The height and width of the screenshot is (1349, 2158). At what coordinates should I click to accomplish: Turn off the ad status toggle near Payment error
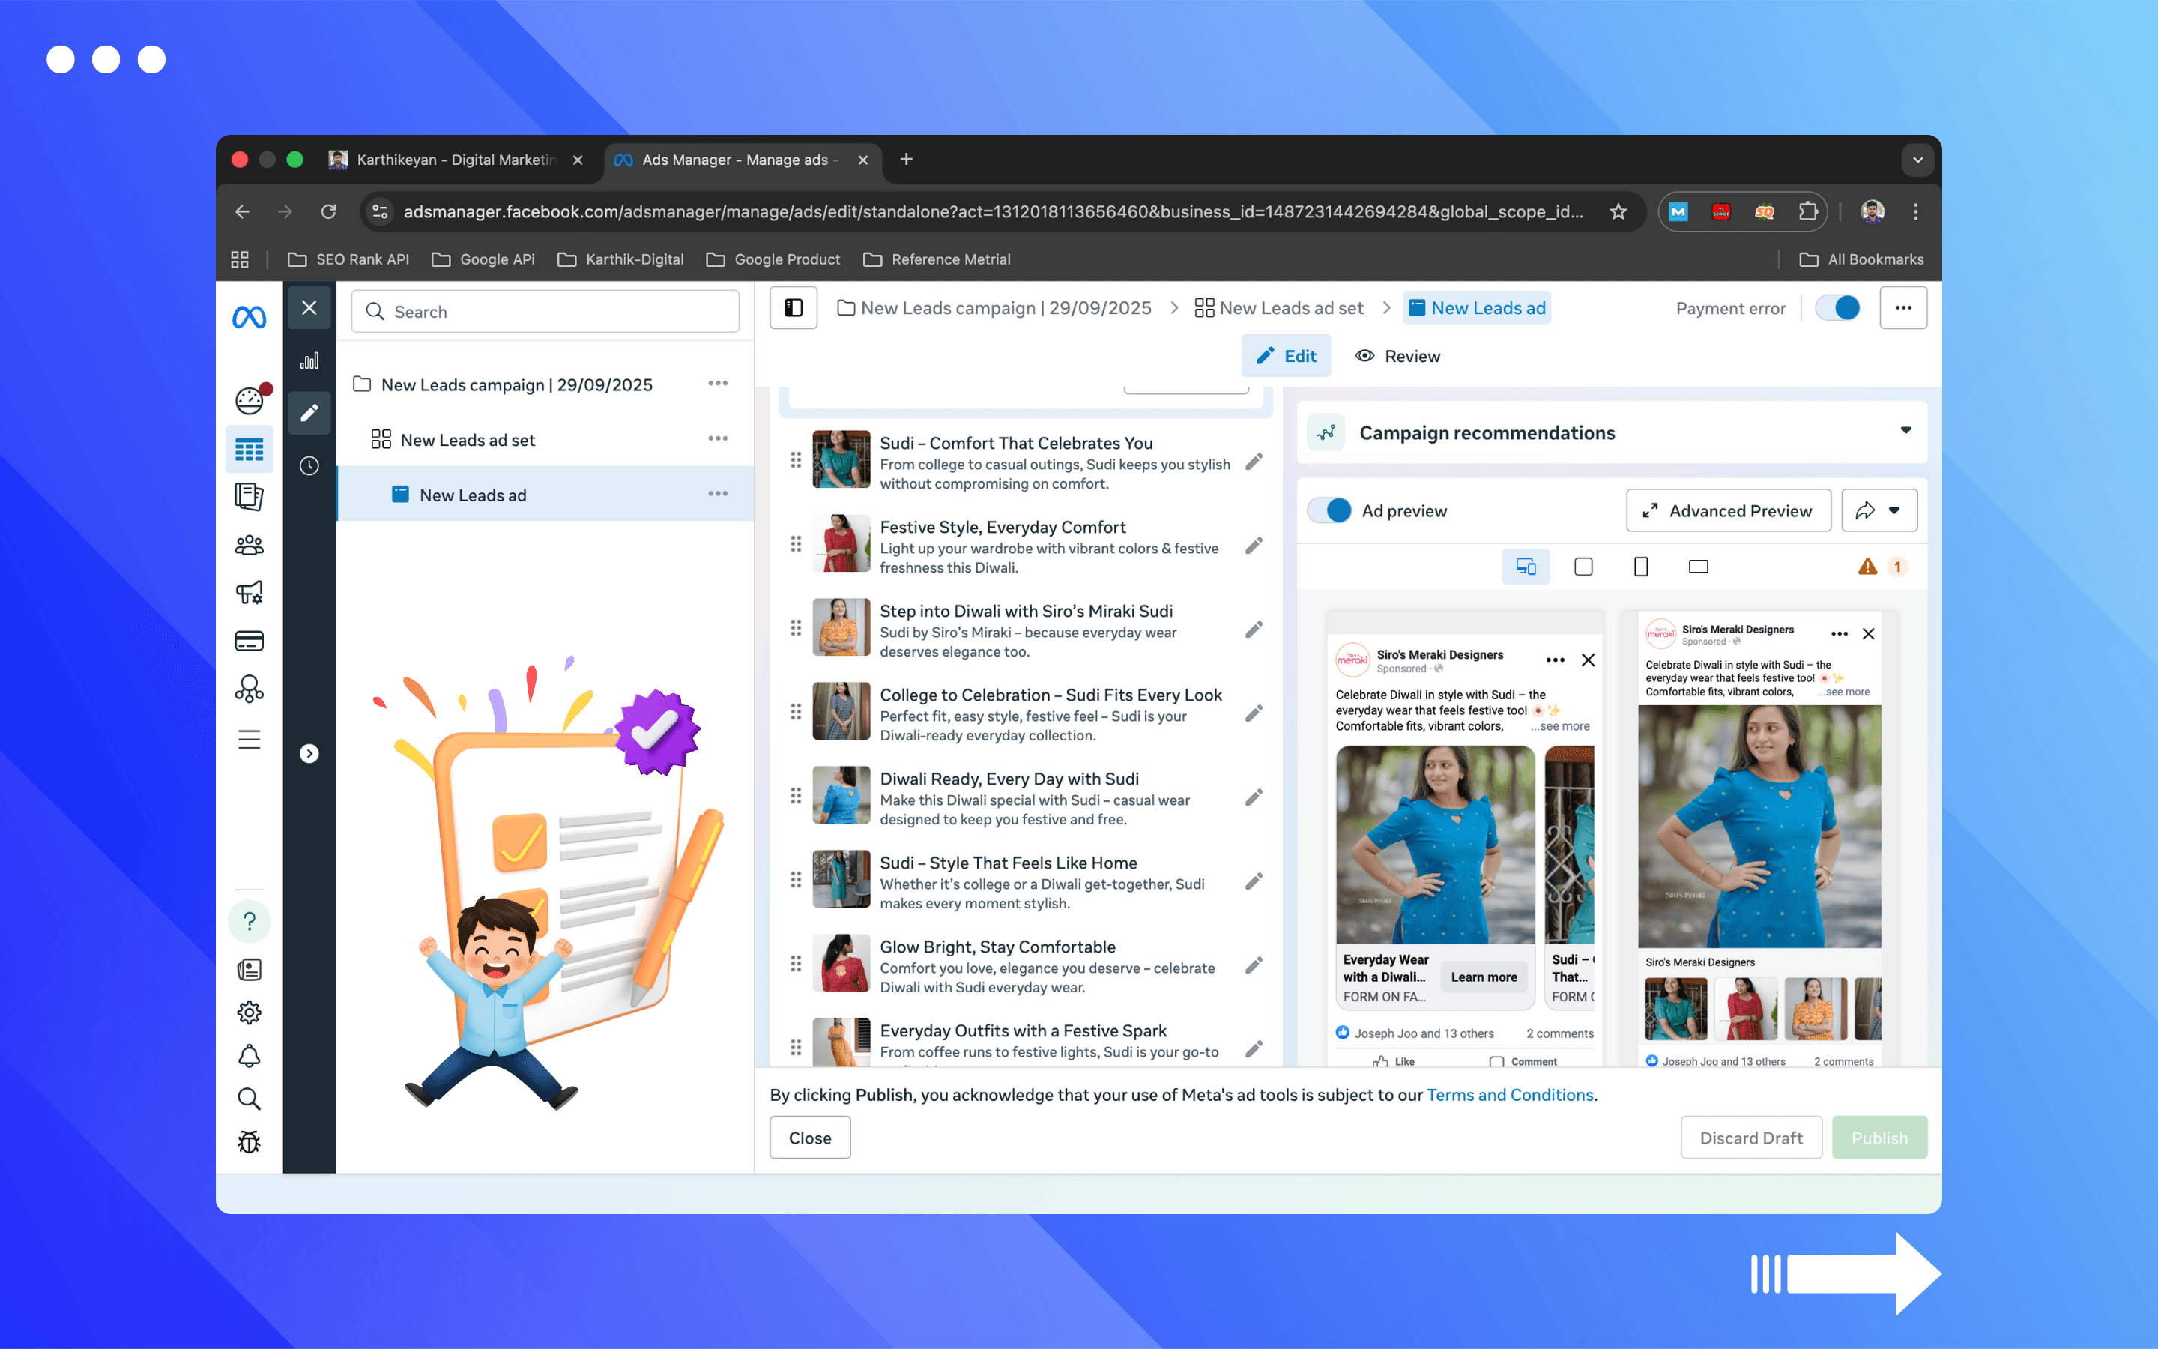click(1838, 308)
